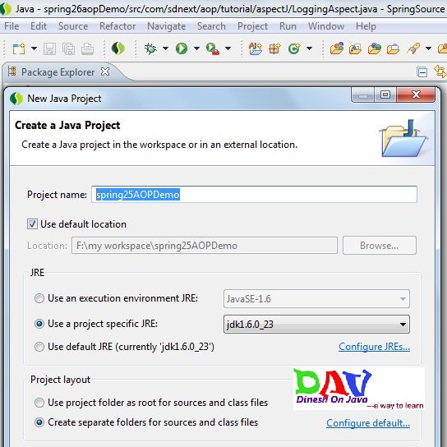Click the New AspectJ project icon
447x447 pixels.
tap(256, 48)
